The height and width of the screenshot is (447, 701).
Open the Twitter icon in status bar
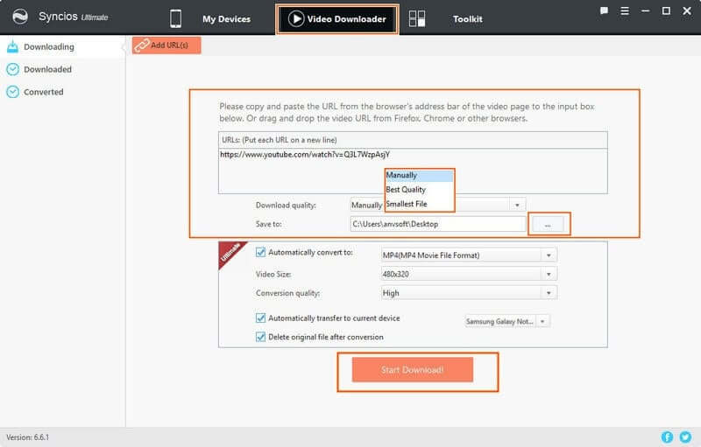pos(685,437)
